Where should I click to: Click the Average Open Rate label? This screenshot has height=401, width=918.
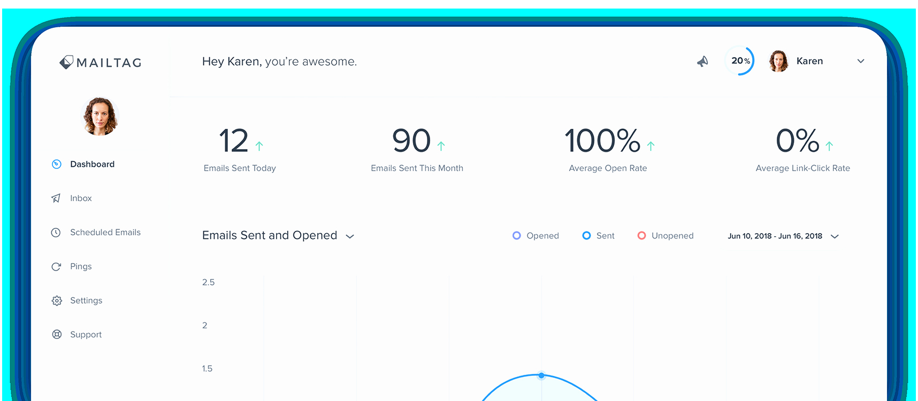608,168
